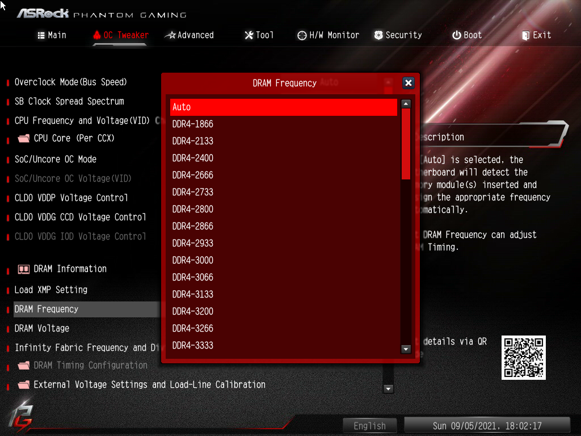Viewport: 581px width, 436px height.
Task: Open the Advanced tab
Action: 190,35
